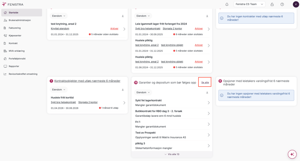This screenshot has height=161, width=300.
Task: Open Husleie fritt korttid row chevron
Action: coord(124,103)
